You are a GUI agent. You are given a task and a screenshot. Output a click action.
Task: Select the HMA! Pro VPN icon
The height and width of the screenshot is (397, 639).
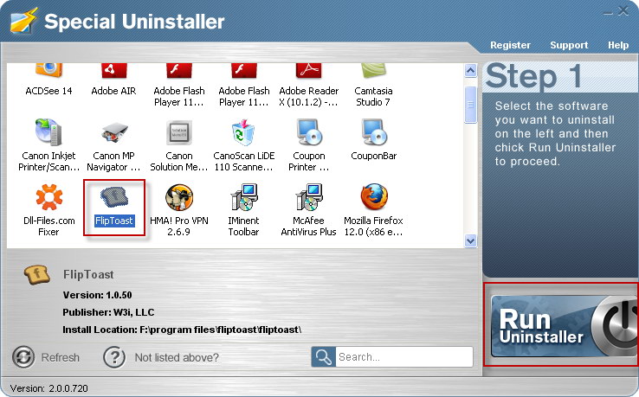[x=179, y=197]
